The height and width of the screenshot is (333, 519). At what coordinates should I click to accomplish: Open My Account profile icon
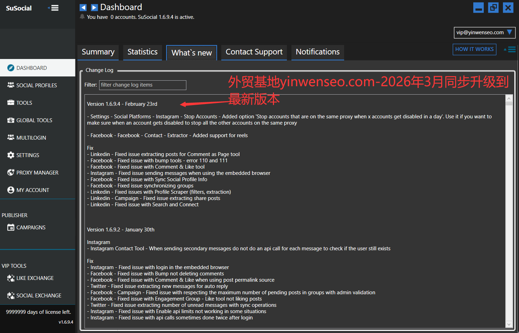[x=11, y=190]
